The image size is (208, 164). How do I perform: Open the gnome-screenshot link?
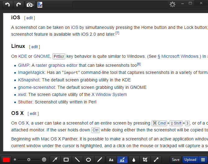(x=37, y=87)
